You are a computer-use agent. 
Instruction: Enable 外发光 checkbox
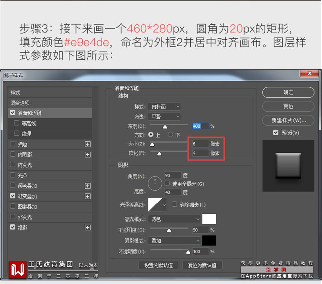click(x=13, y=217)
